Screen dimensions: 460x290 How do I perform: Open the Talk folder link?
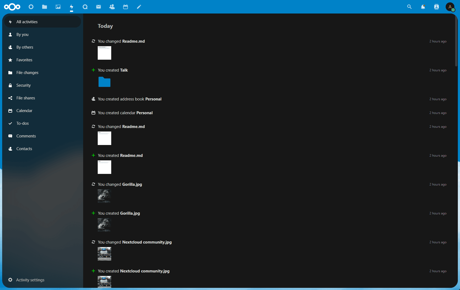(x=124, y=70)
